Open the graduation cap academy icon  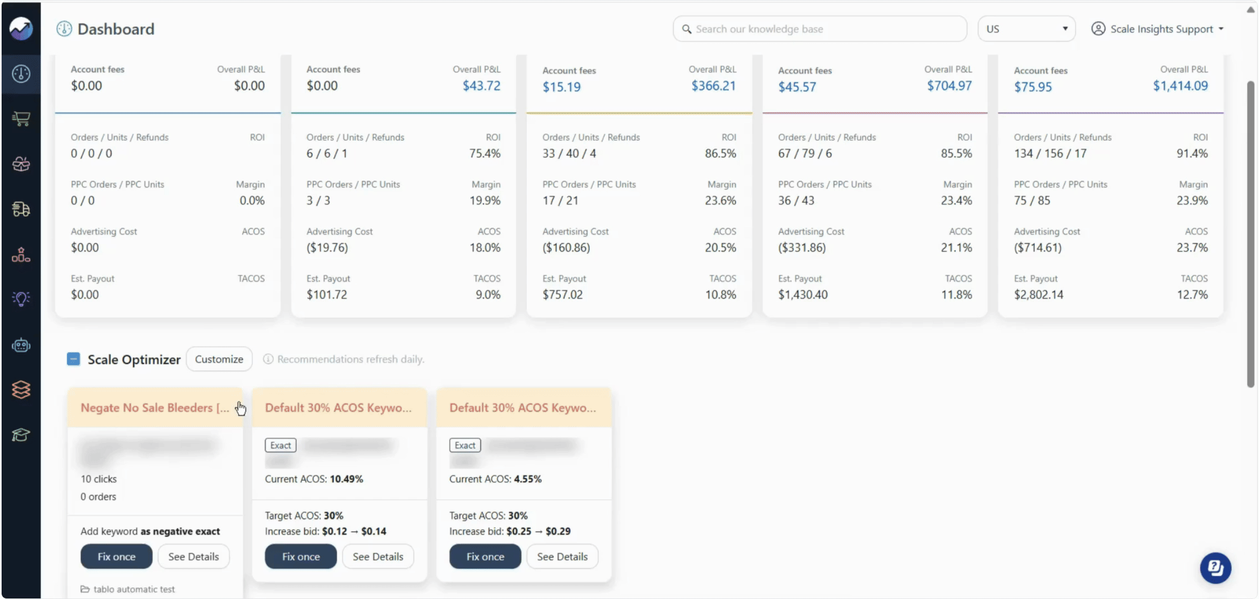coord(21,435)
